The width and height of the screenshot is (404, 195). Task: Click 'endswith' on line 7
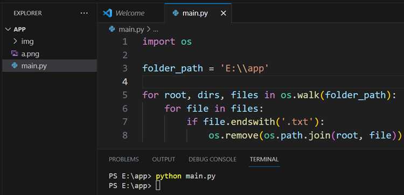point(253,122)
